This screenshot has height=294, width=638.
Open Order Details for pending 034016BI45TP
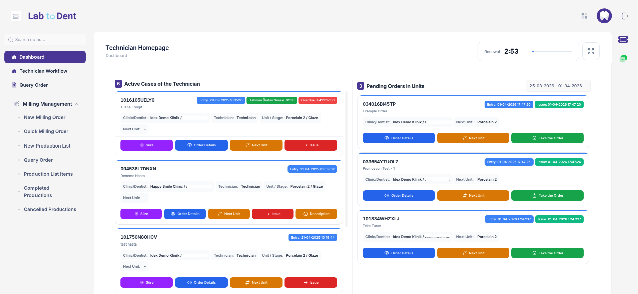pyautogui.click(x=399, y=138)
